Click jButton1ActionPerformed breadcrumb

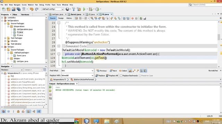click(x=84, y=80)
